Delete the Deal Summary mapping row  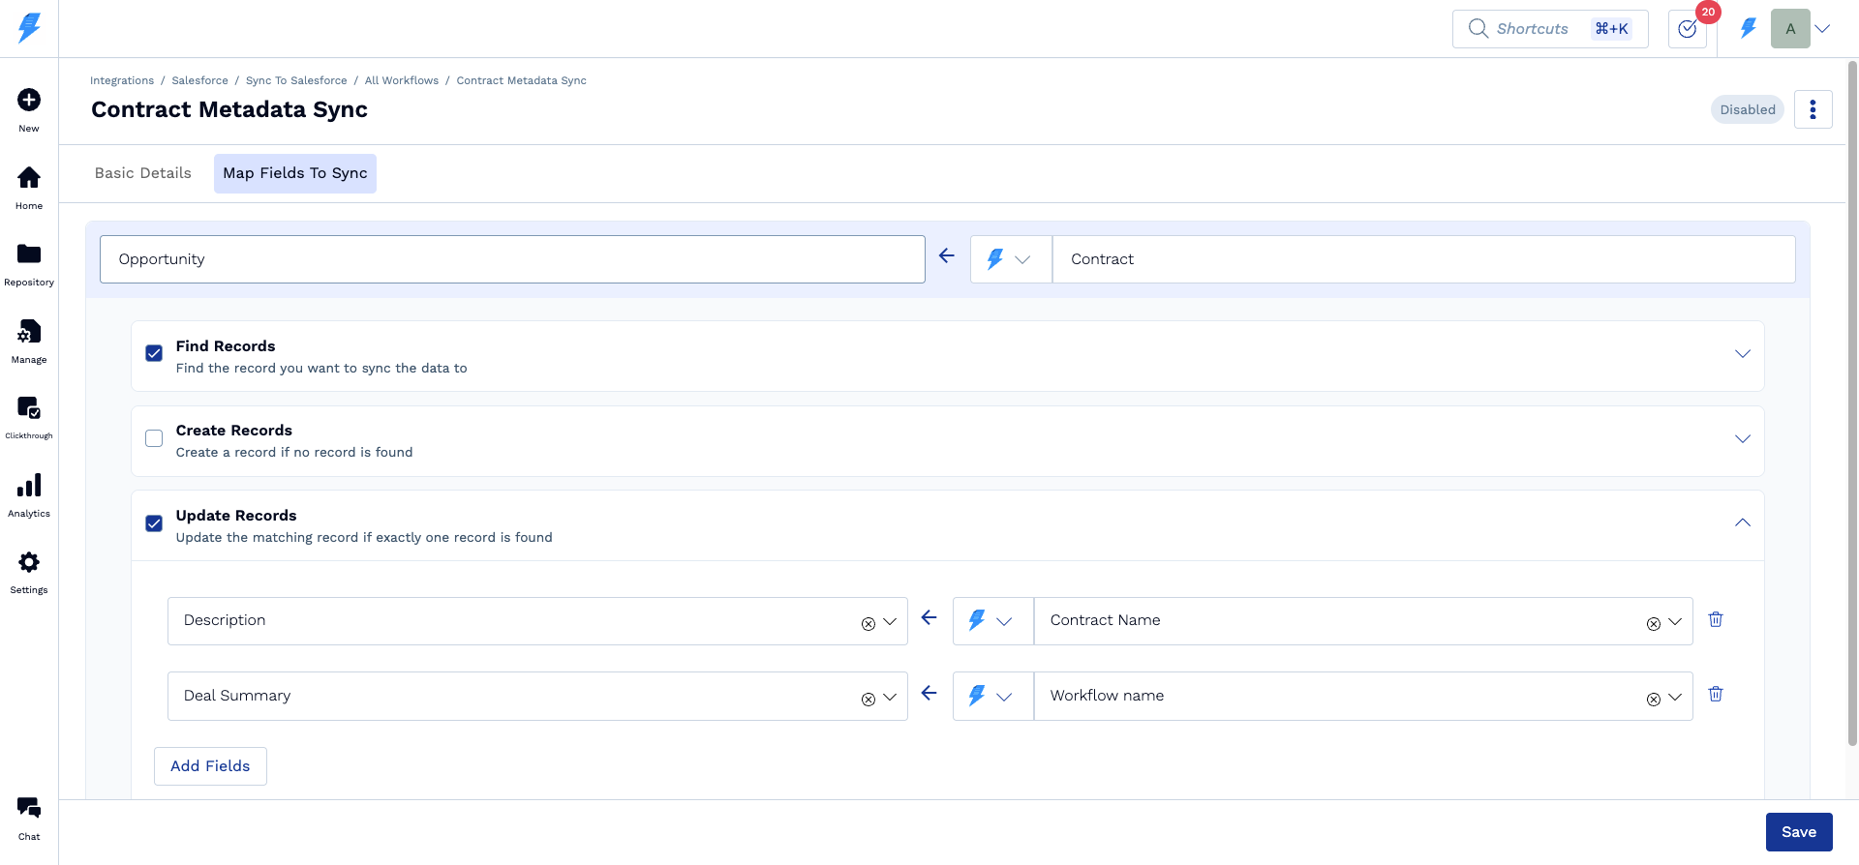click(x=1715, y=694)
